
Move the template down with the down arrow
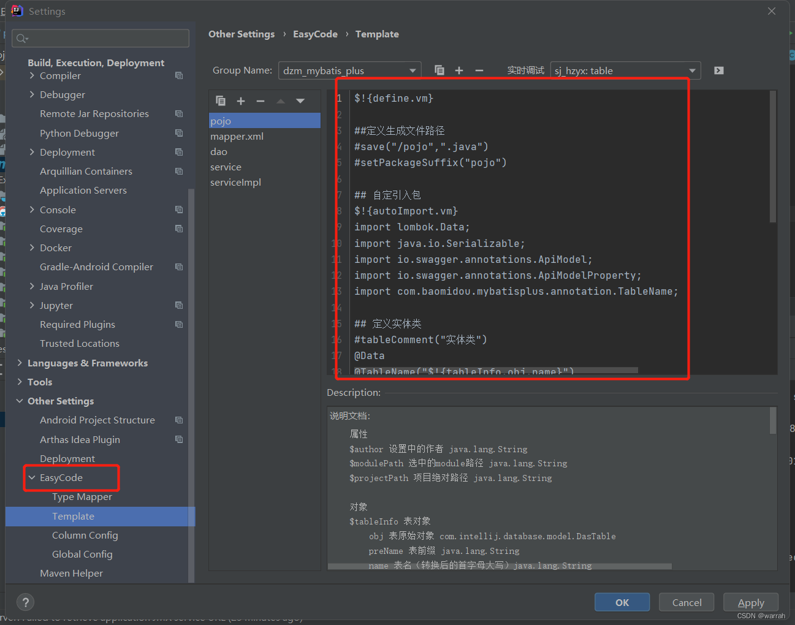300,101
